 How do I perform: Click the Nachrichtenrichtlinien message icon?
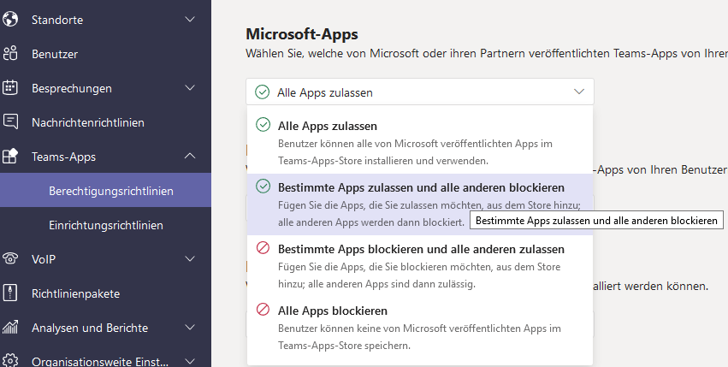(10, 122)
